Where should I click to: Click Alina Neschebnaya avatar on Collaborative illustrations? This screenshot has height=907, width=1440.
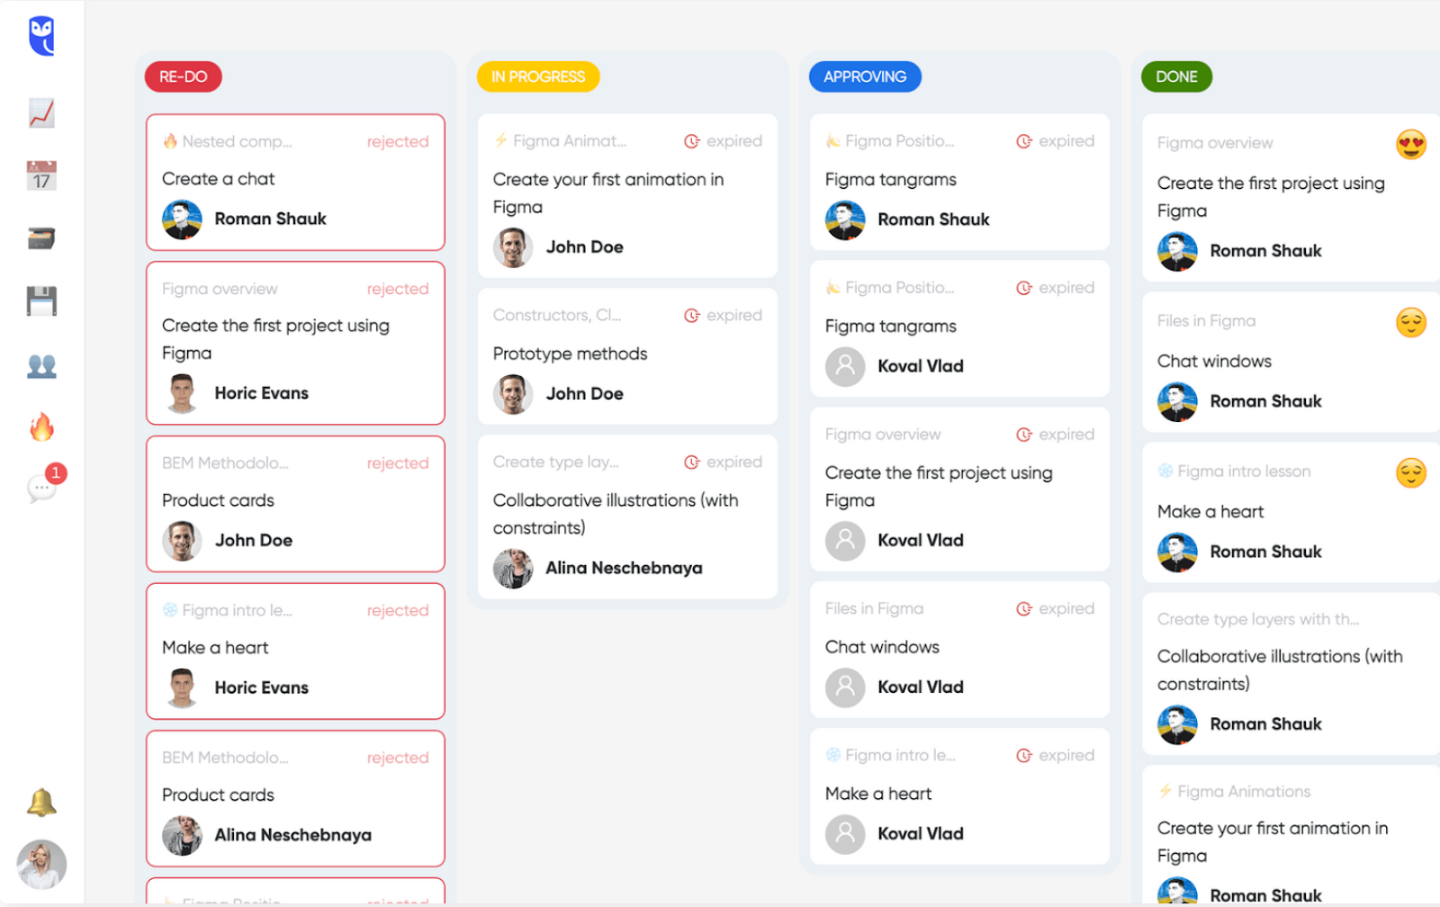pyautogui.click(x=513, y=569)
